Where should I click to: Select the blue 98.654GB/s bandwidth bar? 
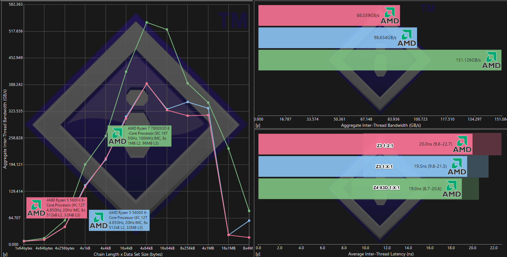click(x=338, y=38)
